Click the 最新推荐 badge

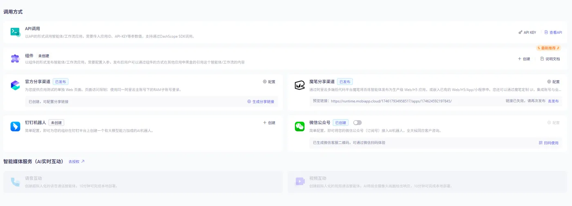pyautogui.click(x=548, y=48)
